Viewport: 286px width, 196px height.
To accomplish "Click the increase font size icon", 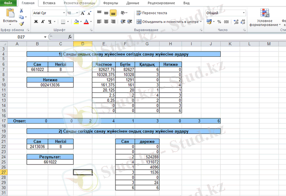I will click(83, 13).
